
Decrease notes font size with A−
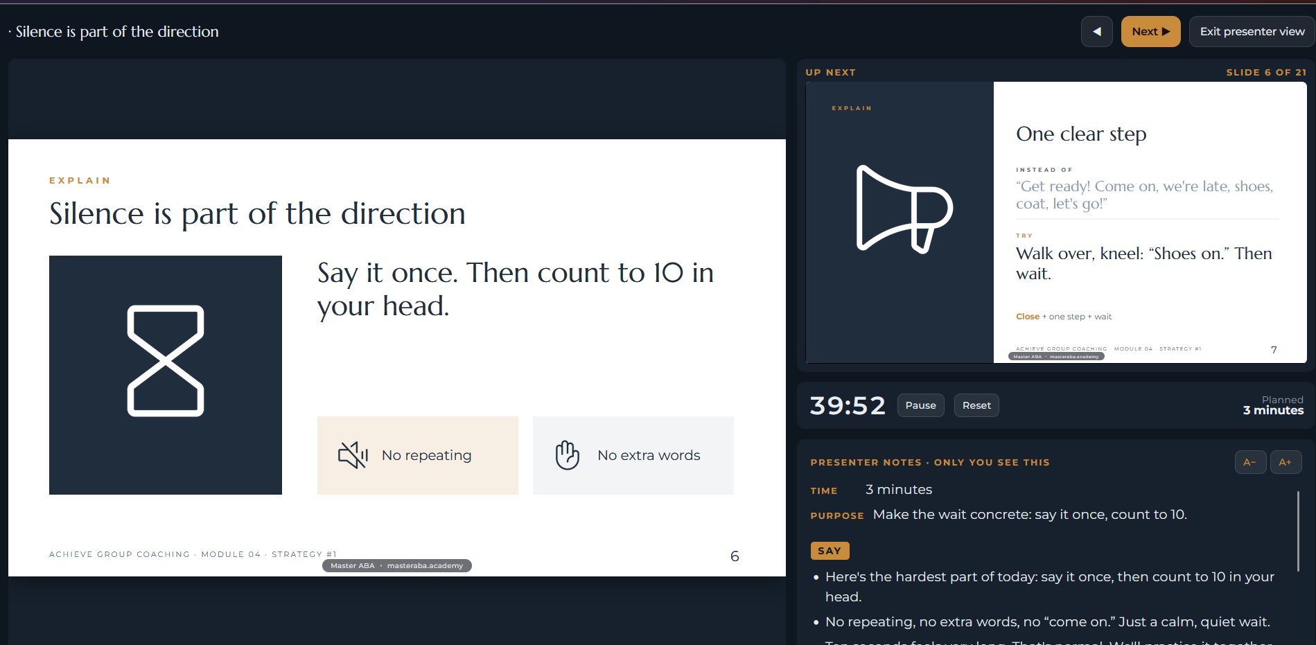pyautogui.click(x=1250, y=462)
